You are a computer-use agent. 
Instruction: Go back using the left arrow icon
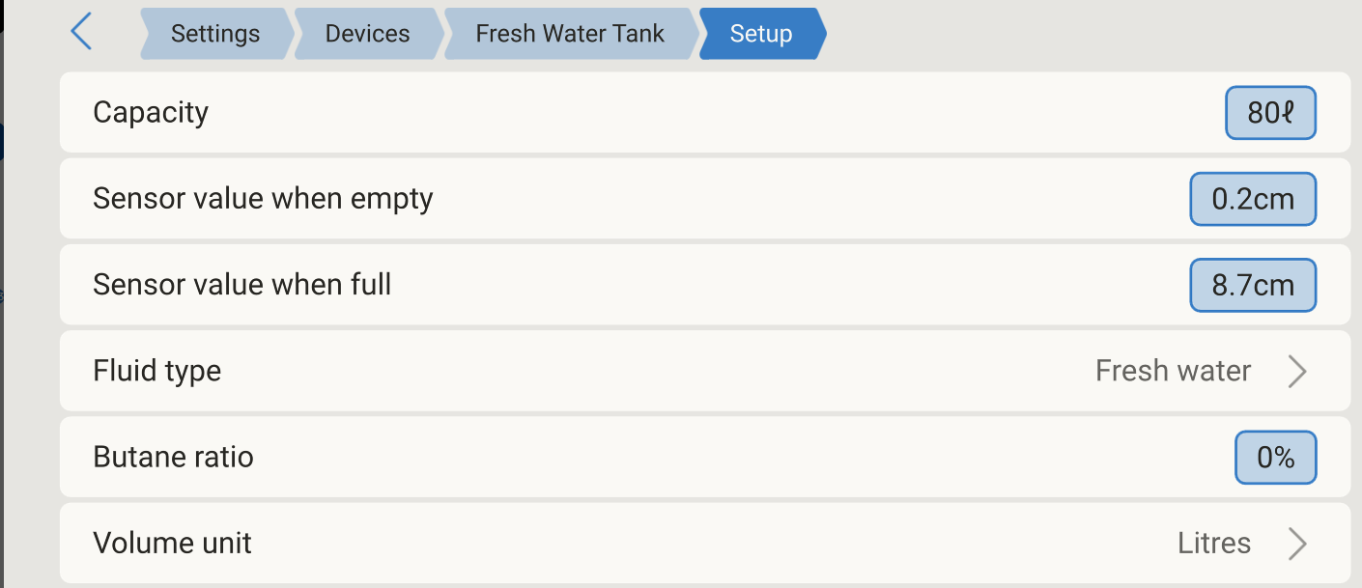82,32
